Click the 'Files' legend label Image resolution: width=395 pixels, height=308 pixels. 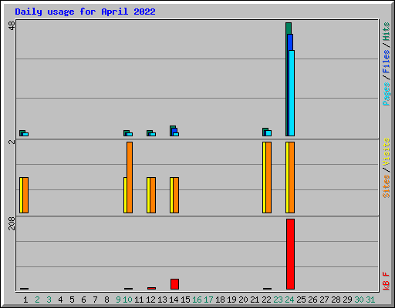click(387, 62)
